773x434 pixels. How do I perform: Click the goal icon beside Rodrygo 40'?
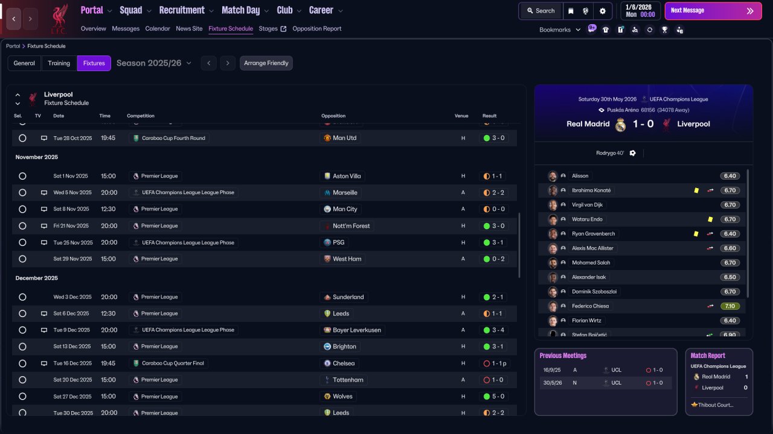click(632, 153)
